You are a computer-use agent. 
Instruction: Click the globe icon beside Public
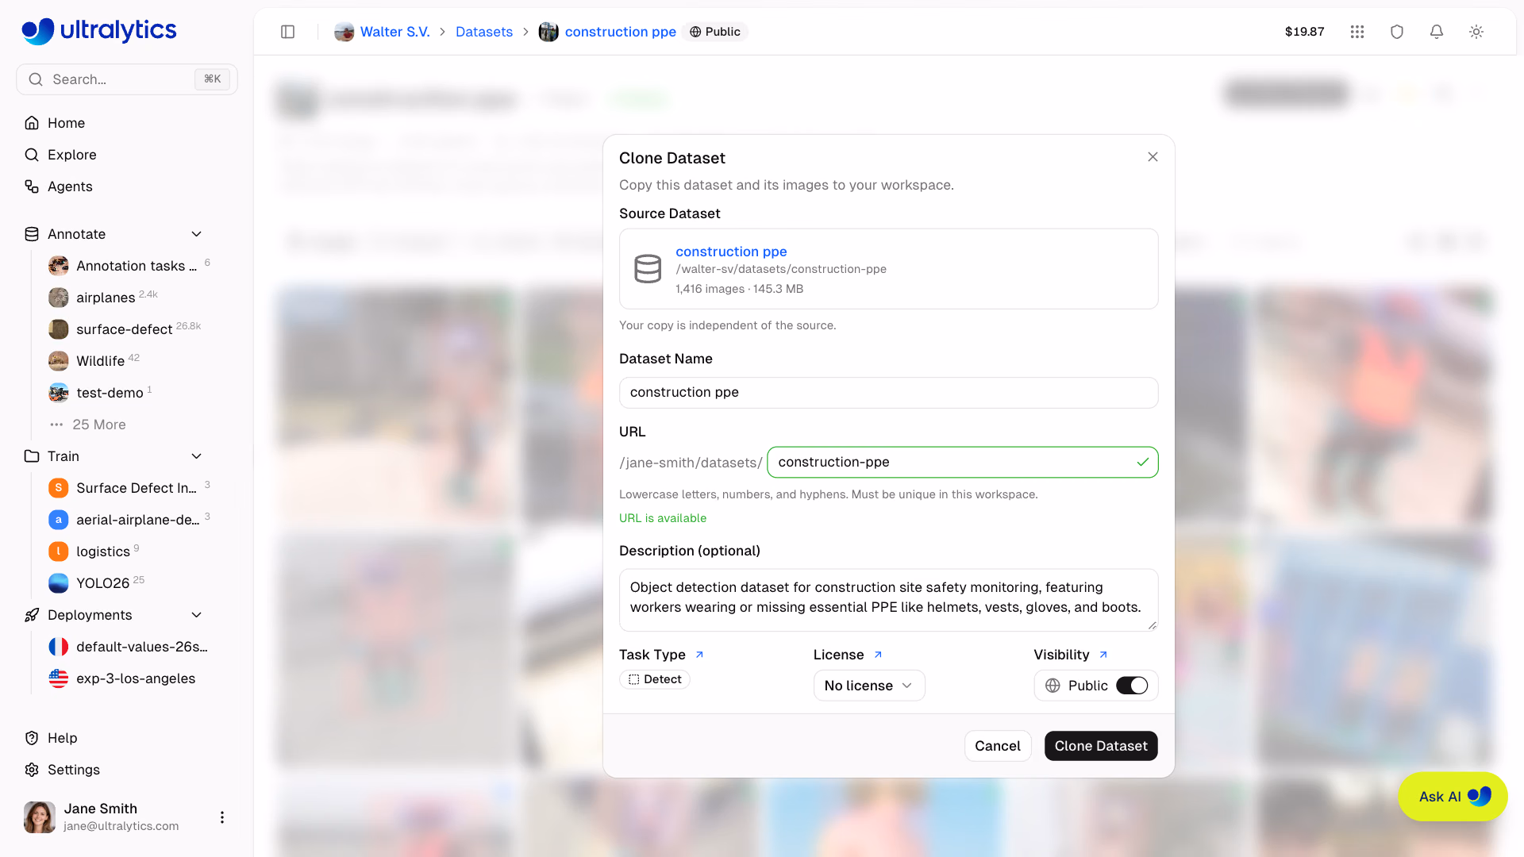click(x=1053, y=686)
